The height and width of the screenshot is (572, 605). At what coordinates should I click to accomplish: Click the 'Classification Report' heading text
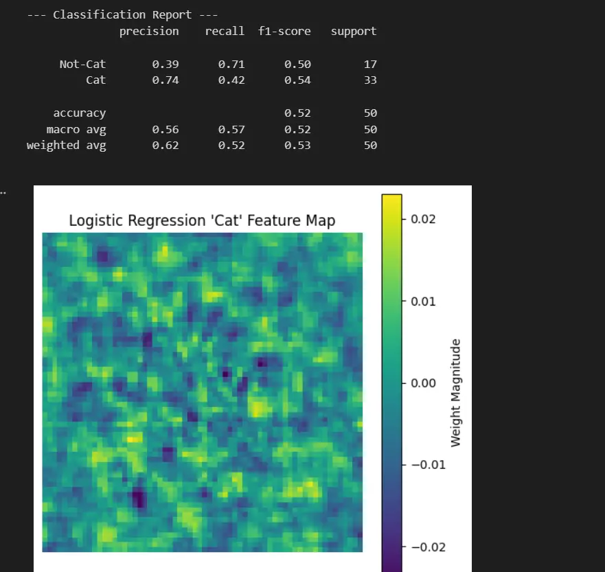tap(122, 14)
